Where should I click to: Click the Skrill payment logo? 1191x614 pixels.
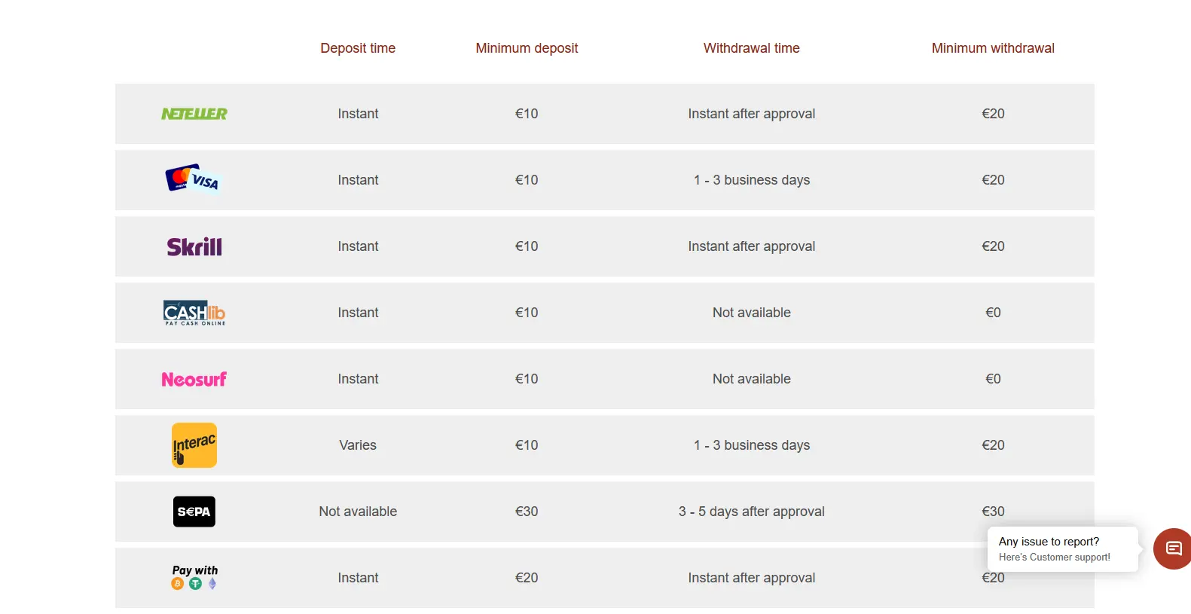click(194, 247)
